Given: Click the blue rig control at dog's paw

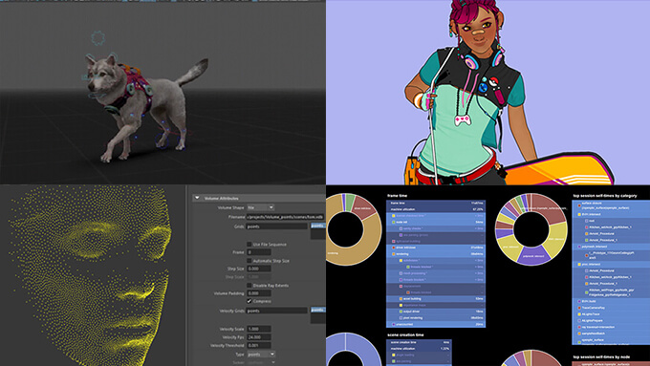Looking at the screenshot, I should (x=162, y=140).
